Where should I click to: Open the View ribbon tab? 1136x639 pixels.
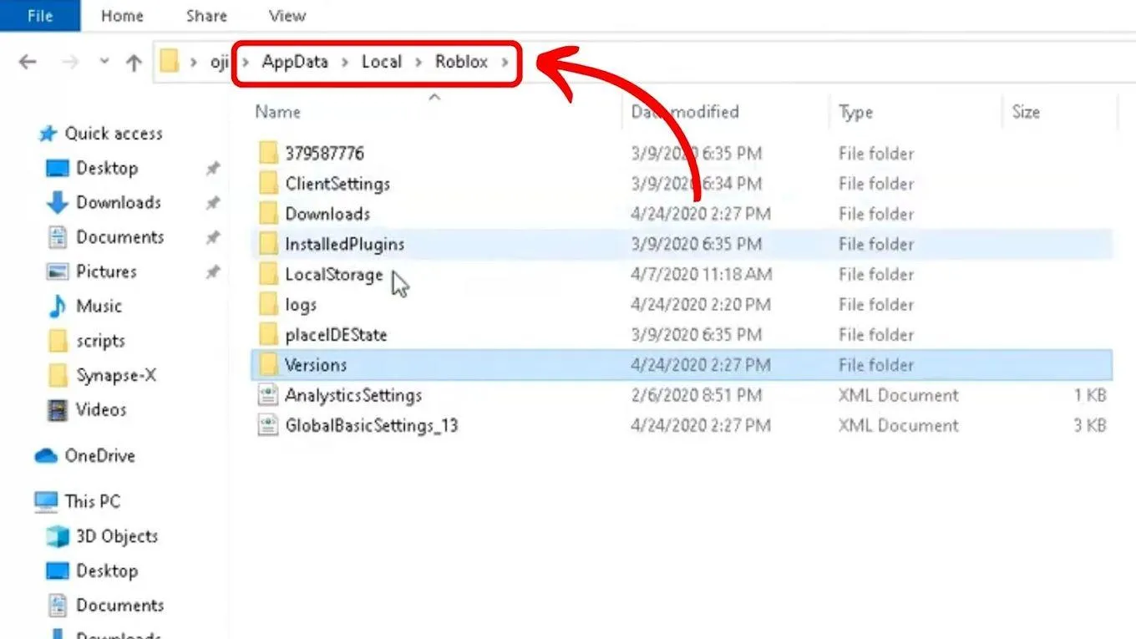pyautogui.click(x=287, y=16)
